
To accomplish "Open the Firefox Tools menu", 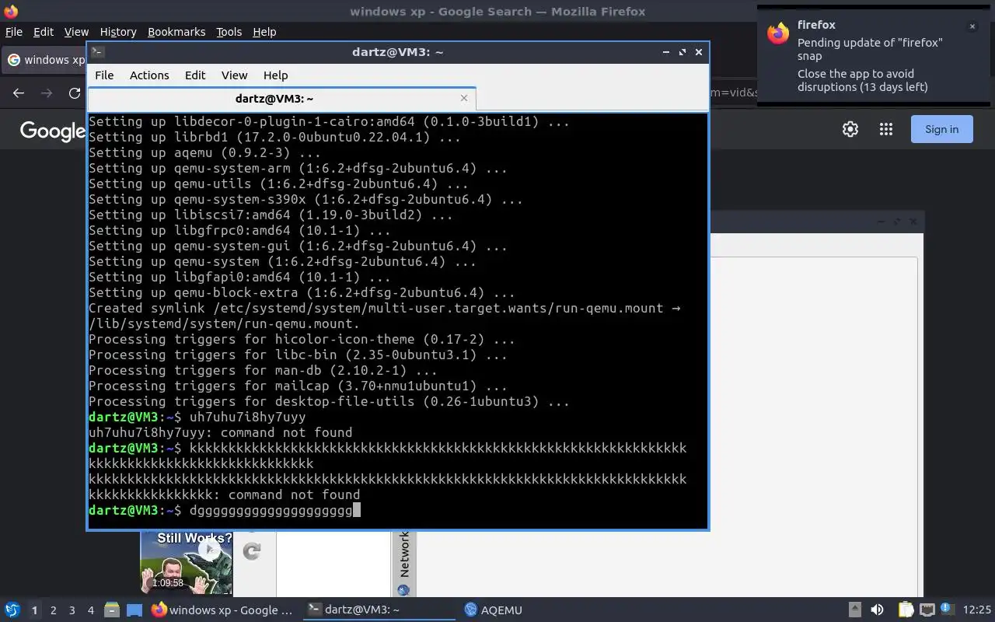I will pyautogui.click(x=229, y=32).
